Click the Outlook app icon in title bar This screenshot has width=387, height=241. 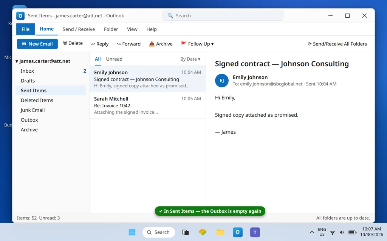tap(20, 16)
